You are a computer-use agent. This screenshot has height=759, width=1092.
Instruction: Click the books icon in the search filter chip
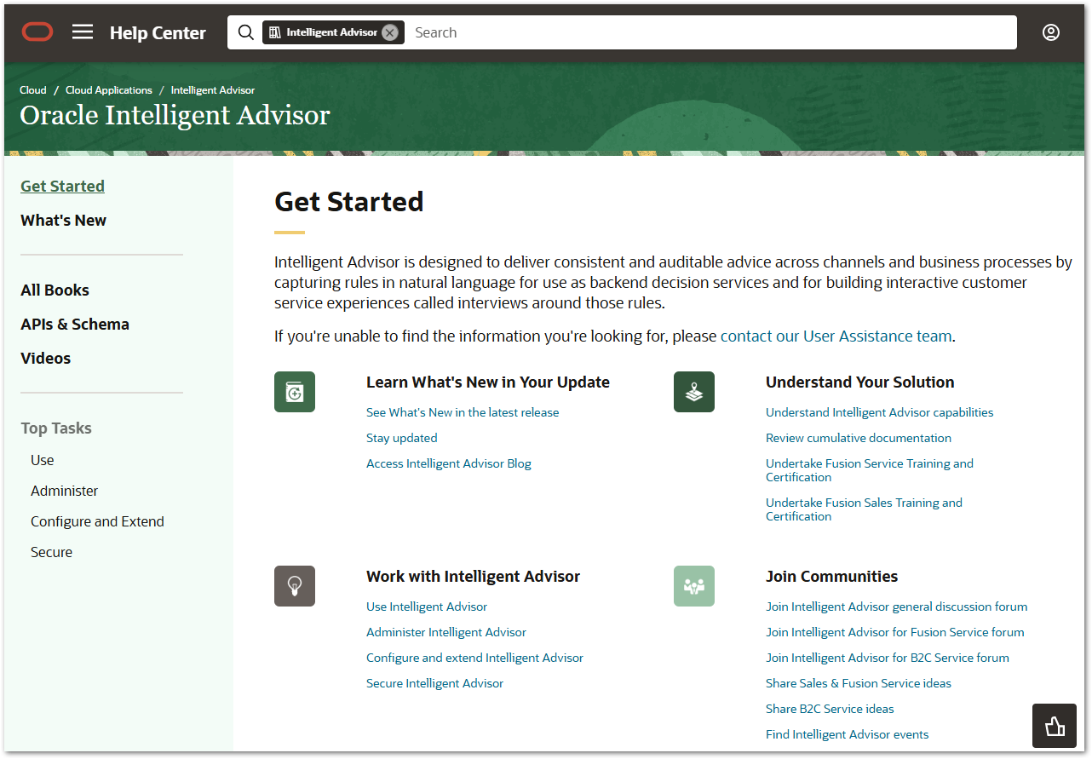click(275, 32)
